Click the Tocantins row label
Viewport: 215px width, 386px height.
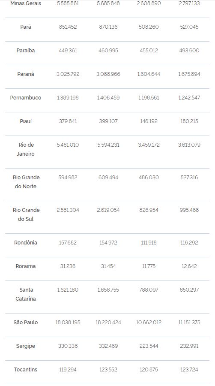26,370
